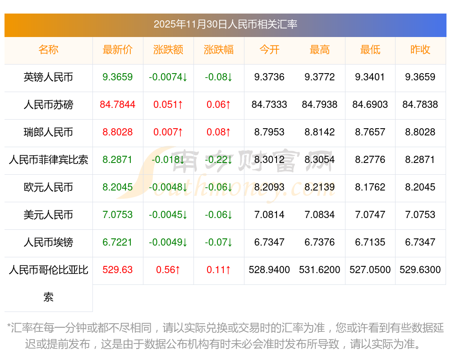Image resolution: width=451 pixels, height=358 pixels.
Task: Select the red latest price 8.8028
Action: (x=117, y=132)
